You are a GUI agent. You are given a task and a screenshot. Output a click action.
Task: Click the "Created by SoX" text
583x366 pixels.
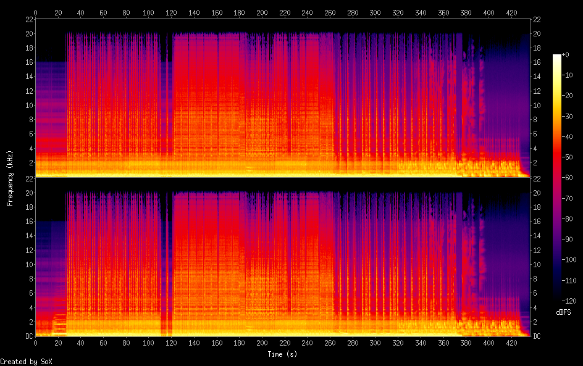[26, 362]
